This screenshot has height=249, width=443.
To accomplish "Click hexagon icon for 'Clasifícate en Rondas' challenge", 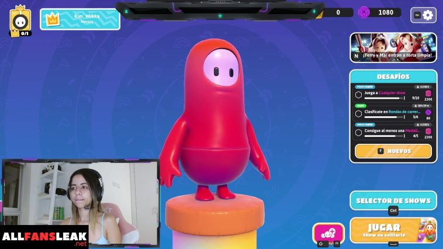I will (x=358, y=113).
